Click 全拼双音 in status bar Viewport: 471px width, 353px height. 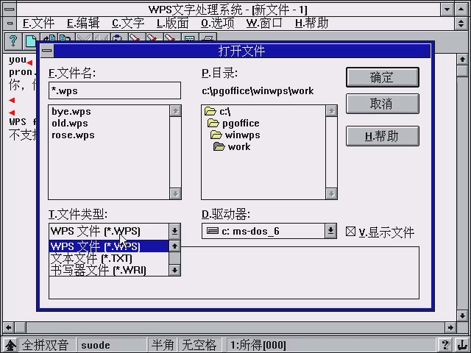[x=45, y=345]
